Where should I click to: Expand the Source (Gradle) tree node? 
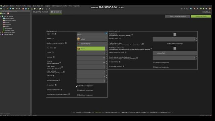(x=2, y=18)
